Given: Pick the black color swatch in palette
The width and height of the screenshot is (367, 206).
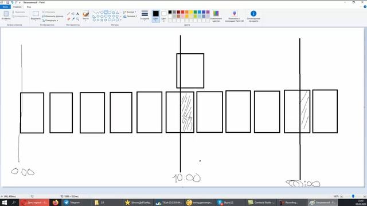Looking at the screenshot, I should [x=170, y=12].
